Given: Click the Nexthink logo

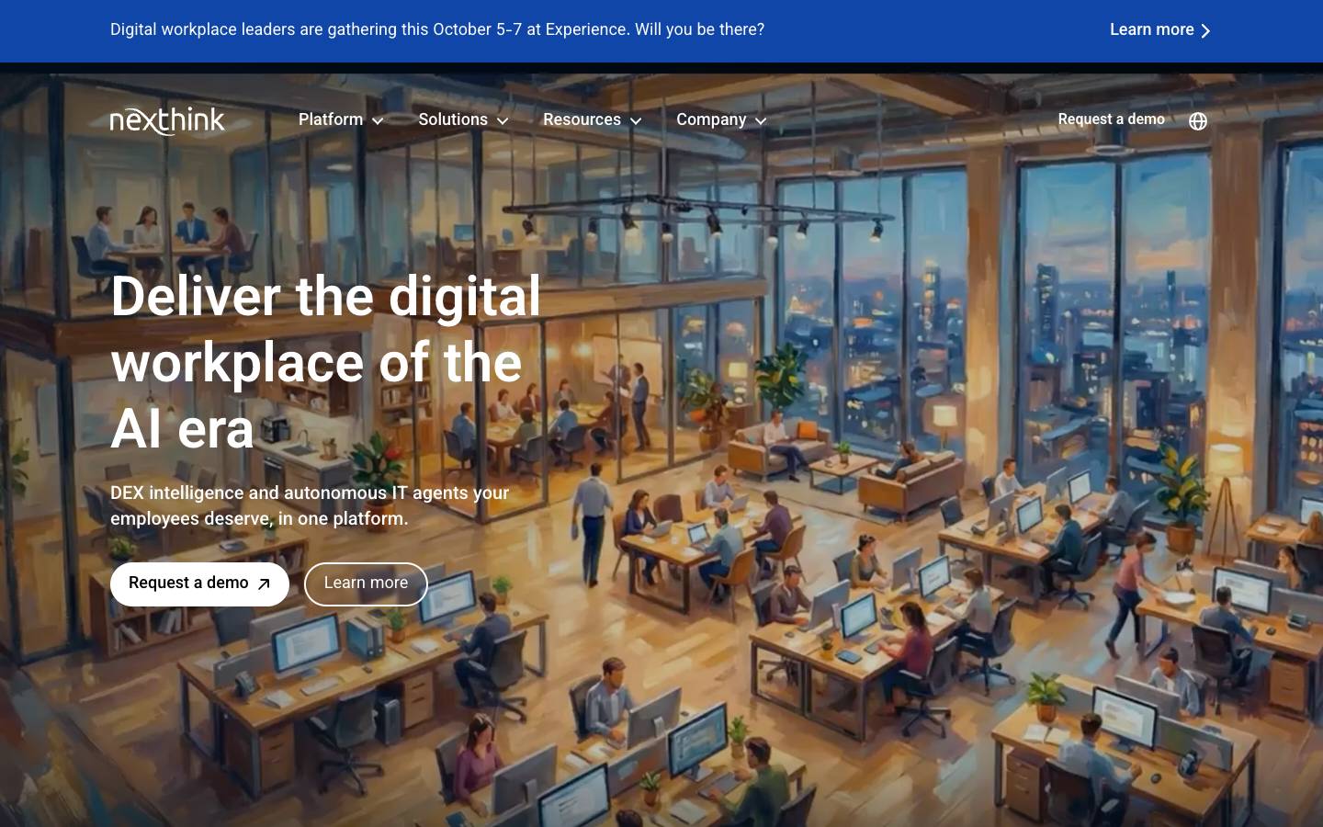Looking at the screenshot, I should pos(167,120).
